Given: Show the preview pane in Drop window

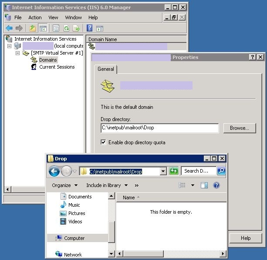Looking at the screenshot, I should pos(204,185).
